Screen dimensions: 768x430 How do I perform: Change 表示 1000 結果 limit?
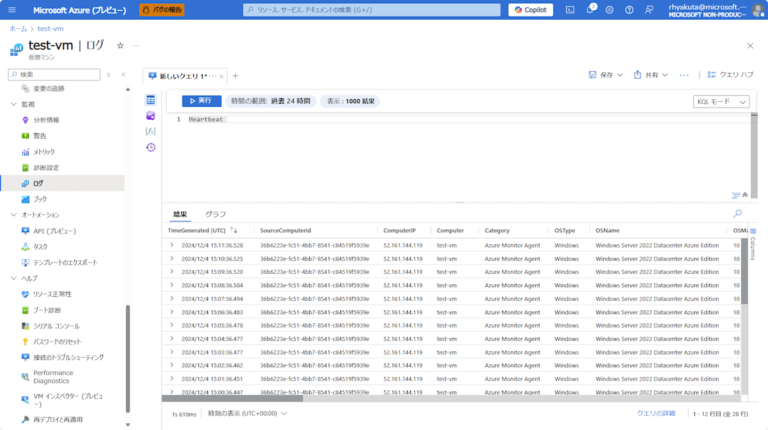(x=351, y=101)
